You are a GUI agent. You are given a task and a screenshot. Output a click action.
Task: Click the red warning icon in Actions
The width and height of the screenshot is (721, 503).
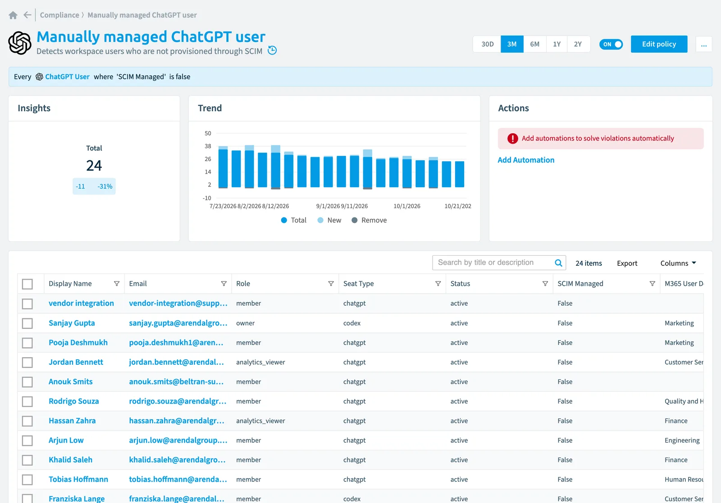[513, 139]
